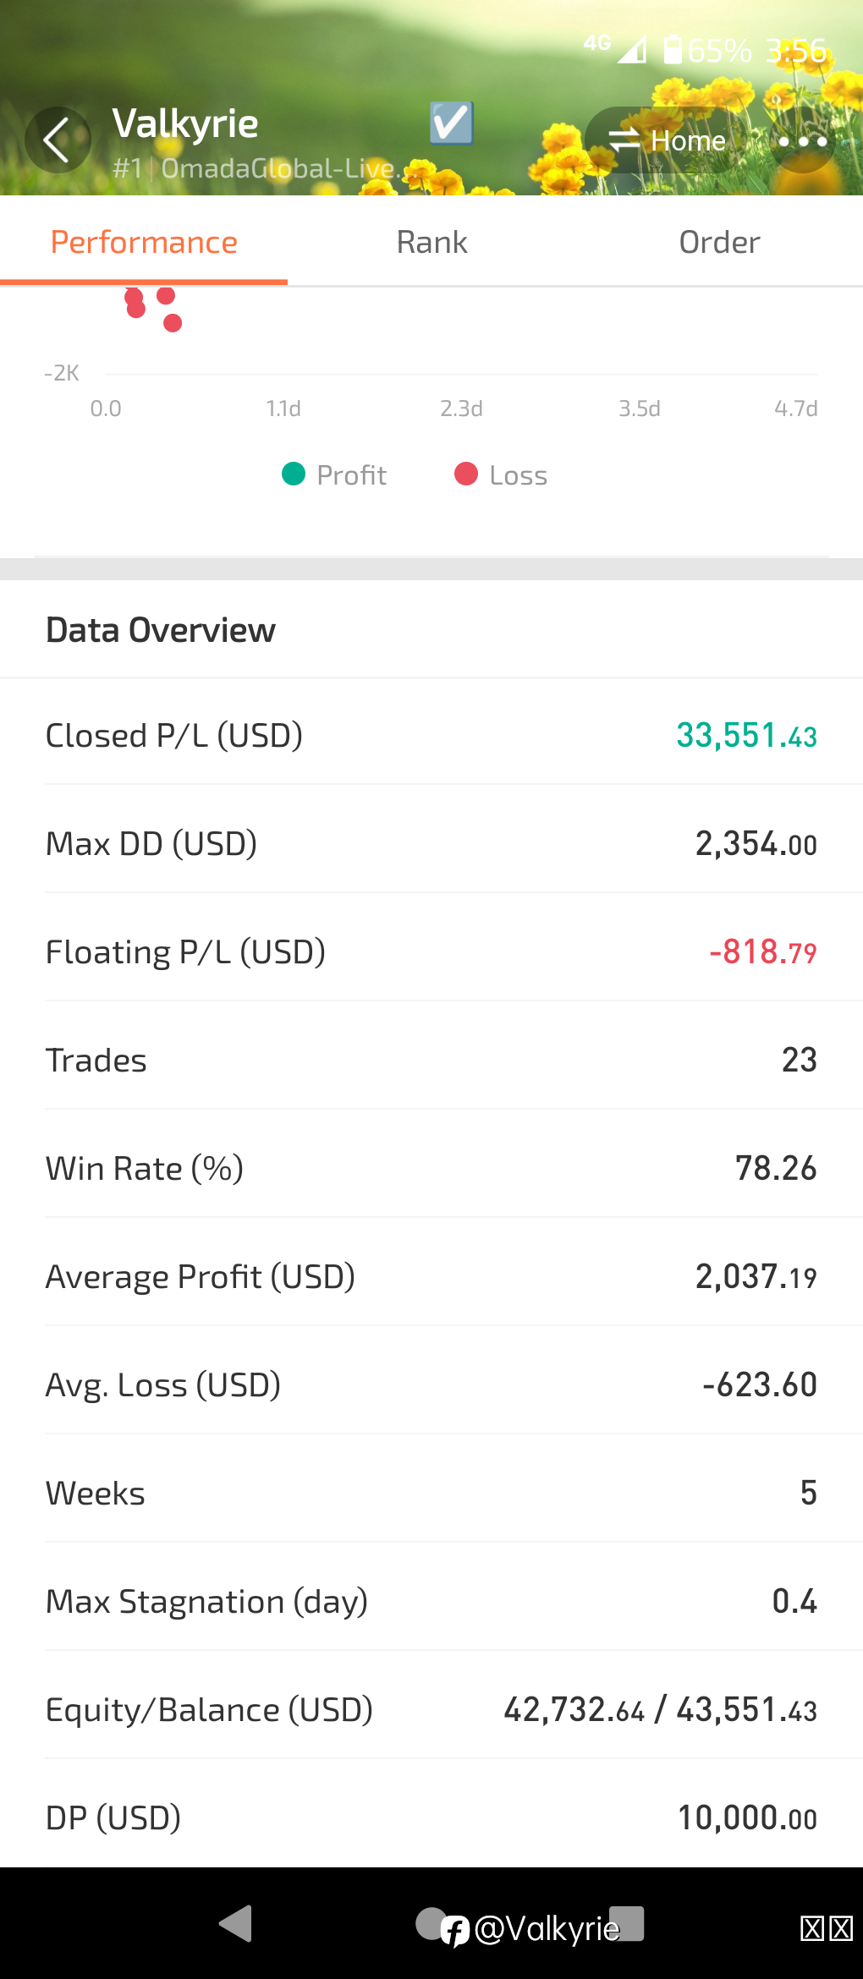Click the verified checkmark badge
This screenshot has width=863, height=1979.
tap(451, 123)
